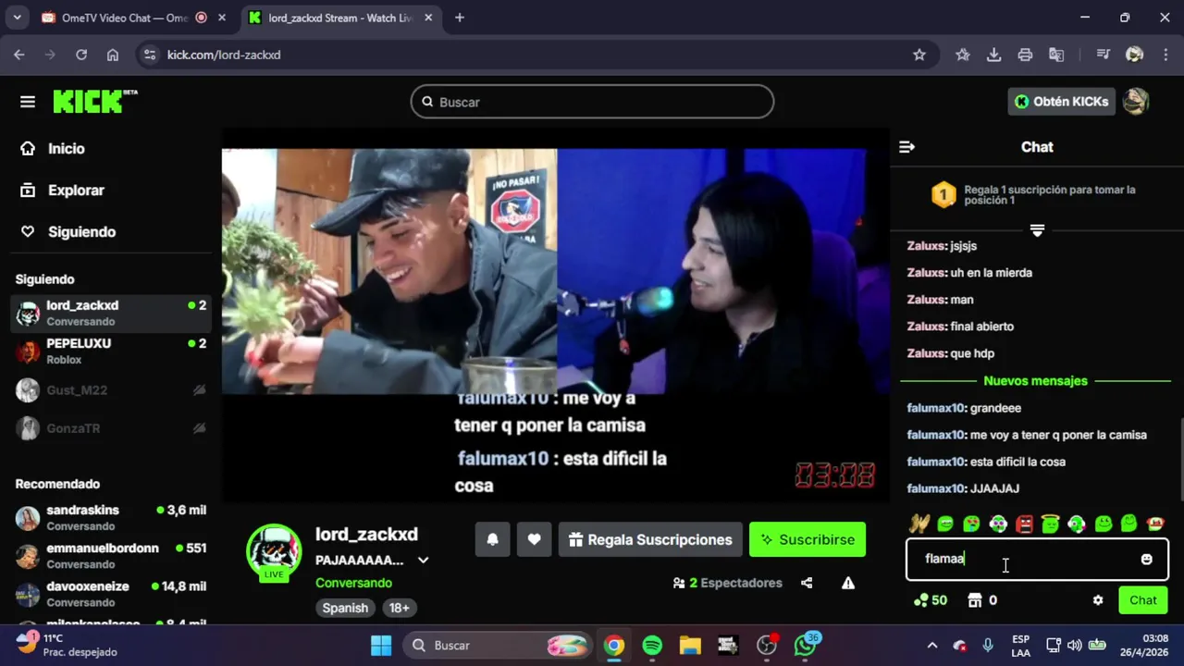Open the hamburger sidebar menu
The image size is (1184, 666).
coord(28,102)
